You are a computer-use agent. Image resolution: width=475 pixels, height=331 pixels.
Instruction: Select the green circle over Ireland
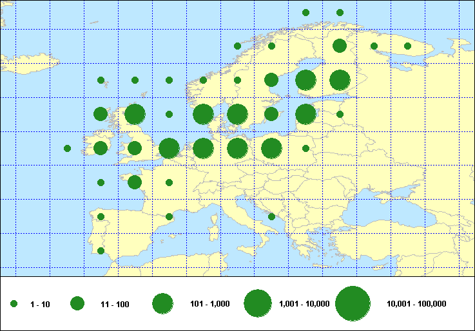coord(101,148)
